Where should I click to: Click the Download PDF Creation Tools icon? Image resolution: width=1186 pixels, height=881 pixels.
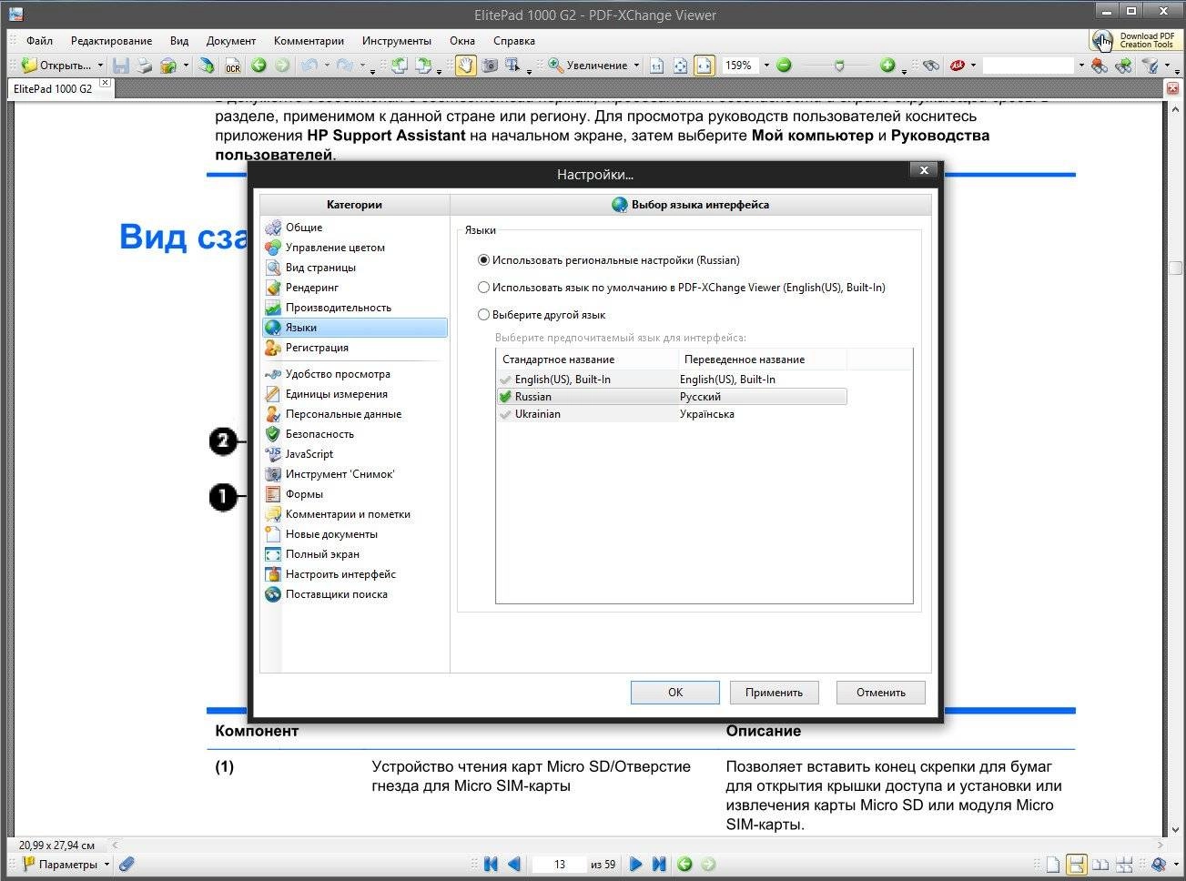click(x=1135, y=40)
